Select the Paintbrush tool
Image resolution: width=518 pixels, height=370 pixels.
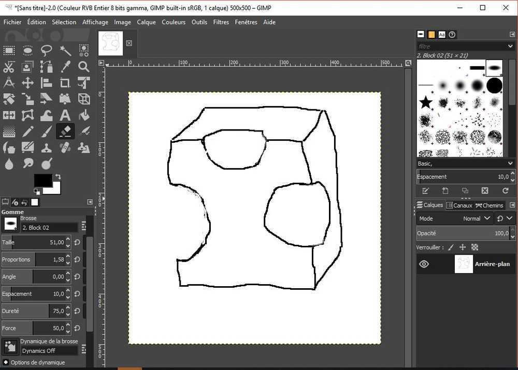pyautogui.click(x=46, y=131)
